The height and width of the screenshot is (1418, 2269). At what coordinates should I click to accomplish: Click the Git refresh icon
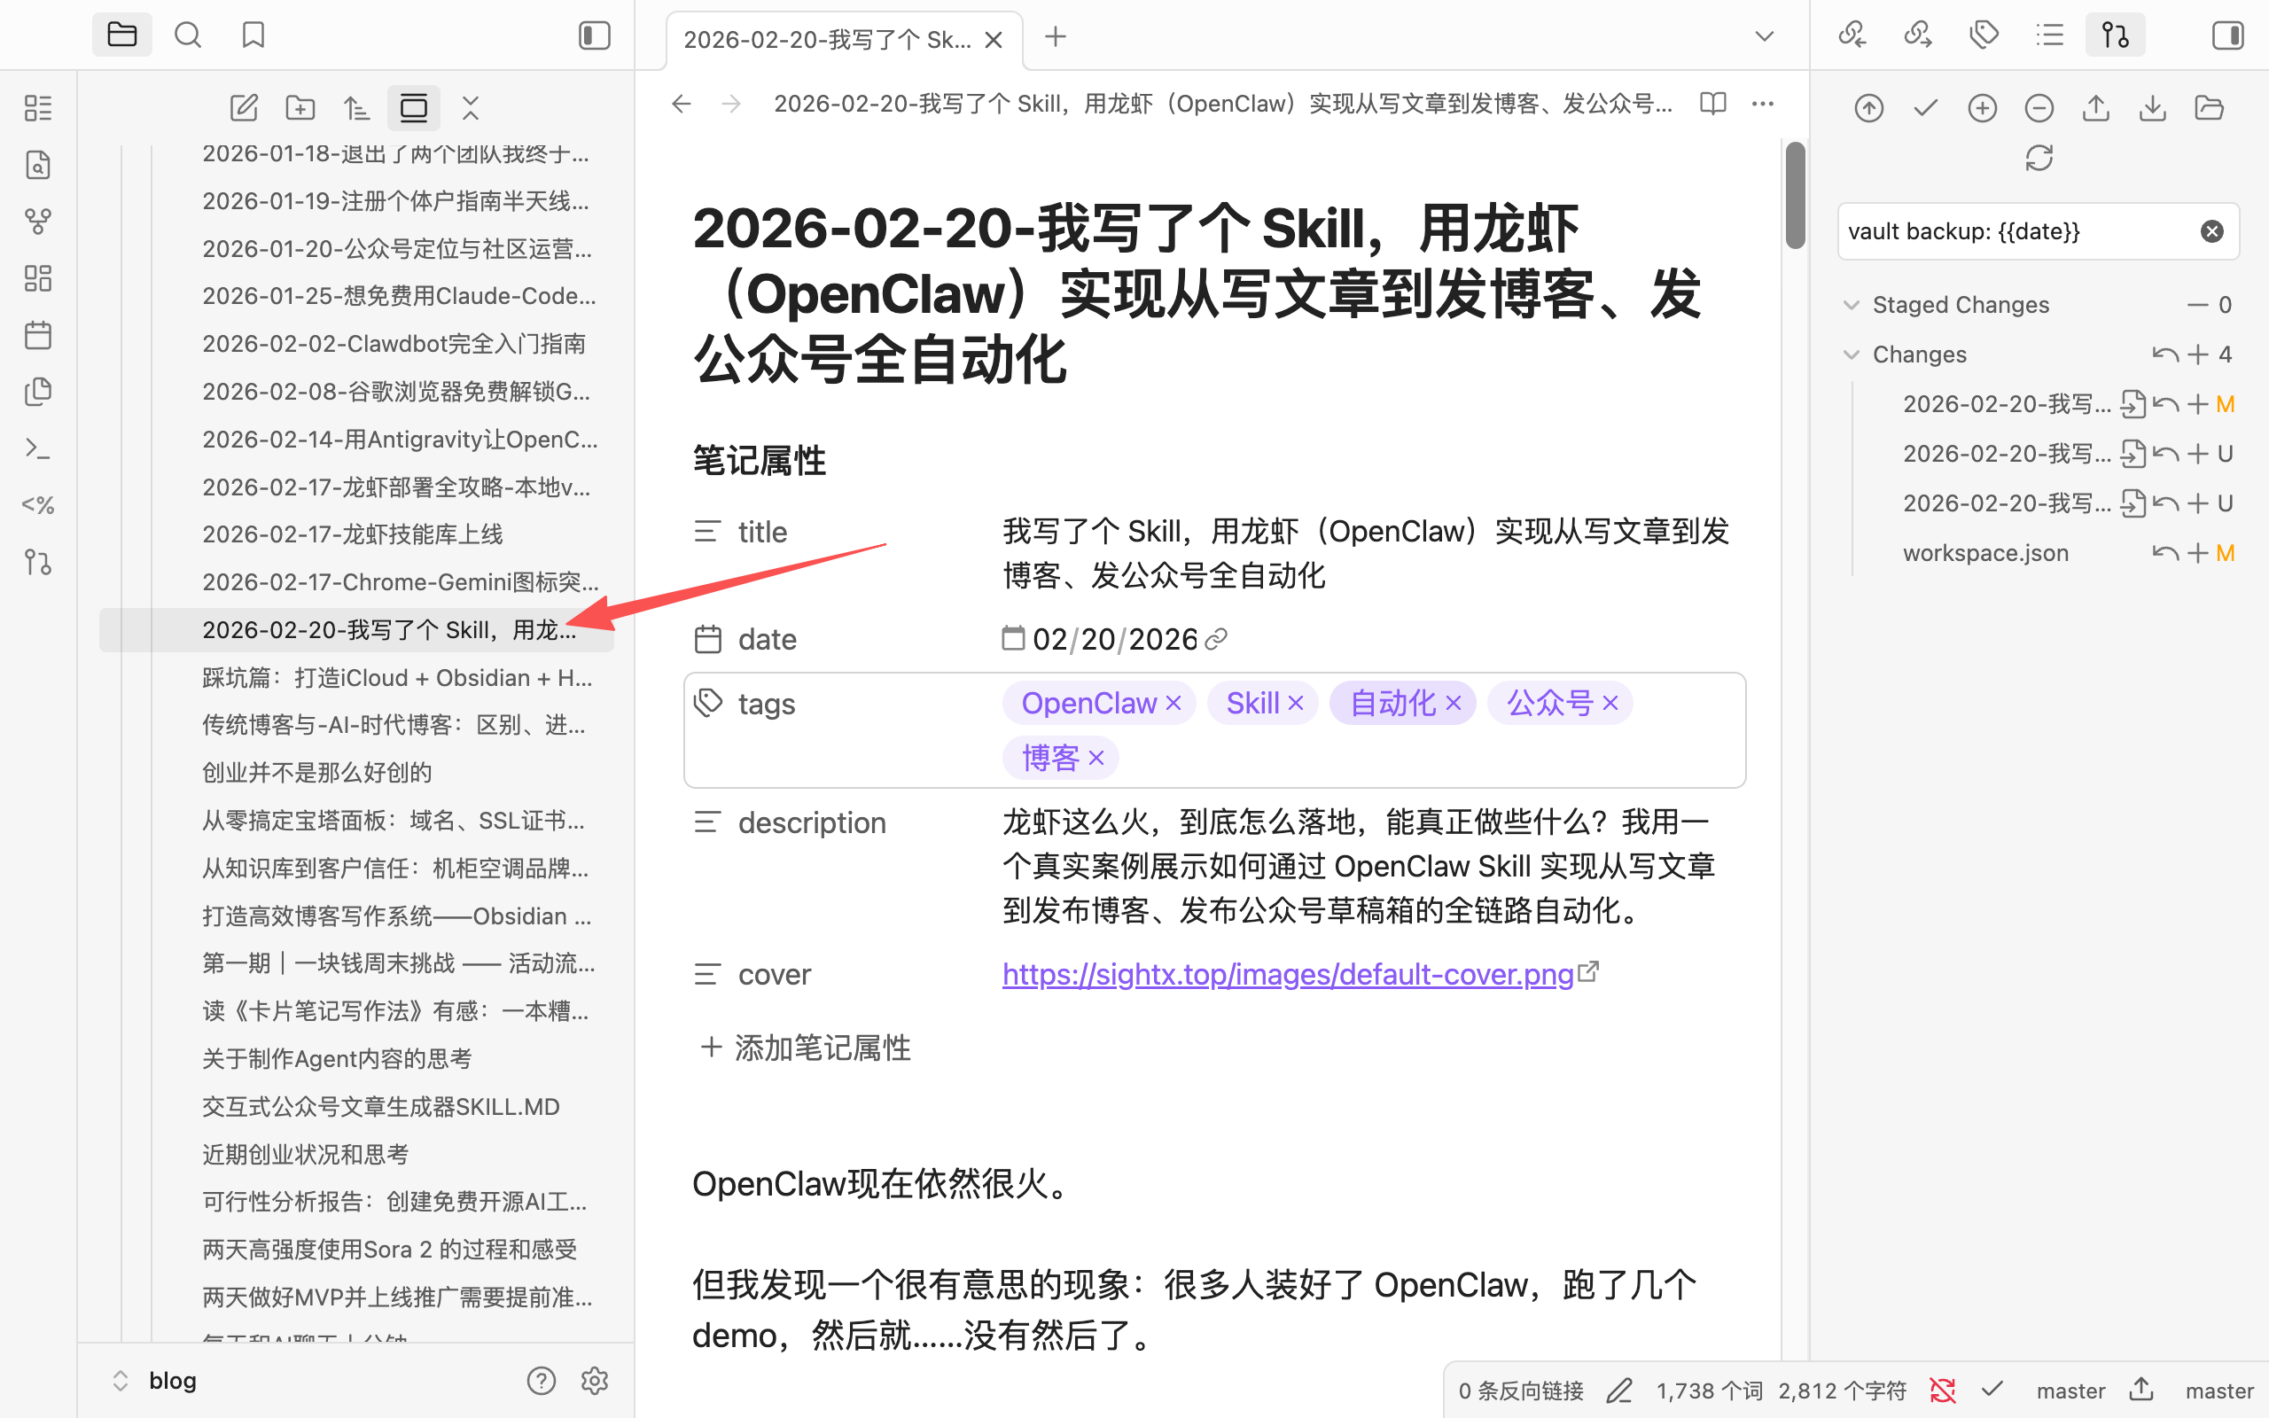tap(2039, 158)
